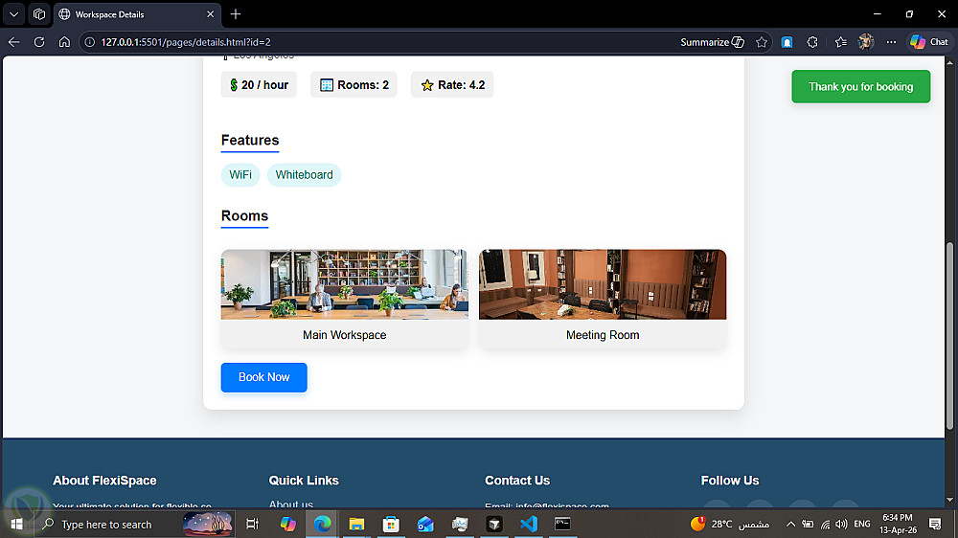The width and height of the screenshot is (958, 538).
Task: Switch to Microsoft Edge in taskbar
Action: [x=322, y=524]
